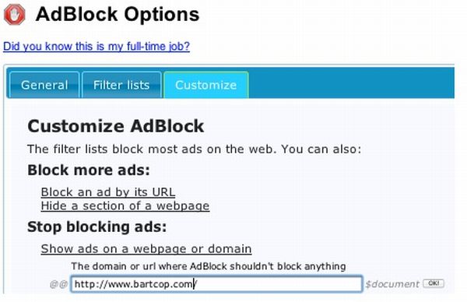Image resolution: width=467 pixels, height=302 pixels.
Task: Click the 'filter lists block most ads' description
Action: [194, 149]
